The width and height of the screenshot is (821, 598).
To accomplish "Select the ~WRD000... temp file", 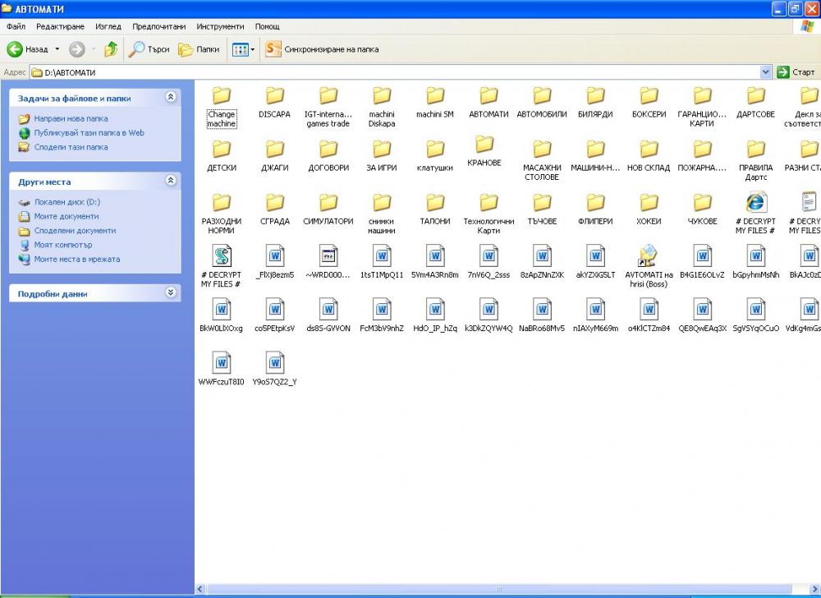I will point(328,263).
